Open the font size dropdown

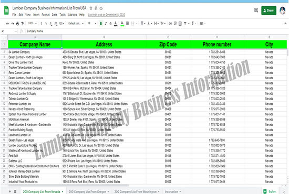click(92, 24)
